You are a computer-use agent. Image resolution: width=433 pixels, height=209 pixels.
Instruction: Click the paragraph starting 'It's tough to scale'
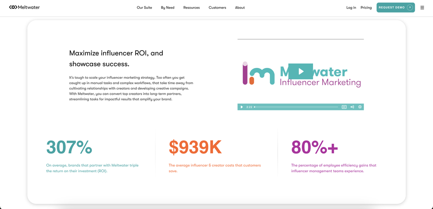pyautogui.click(x=131, y=89)
